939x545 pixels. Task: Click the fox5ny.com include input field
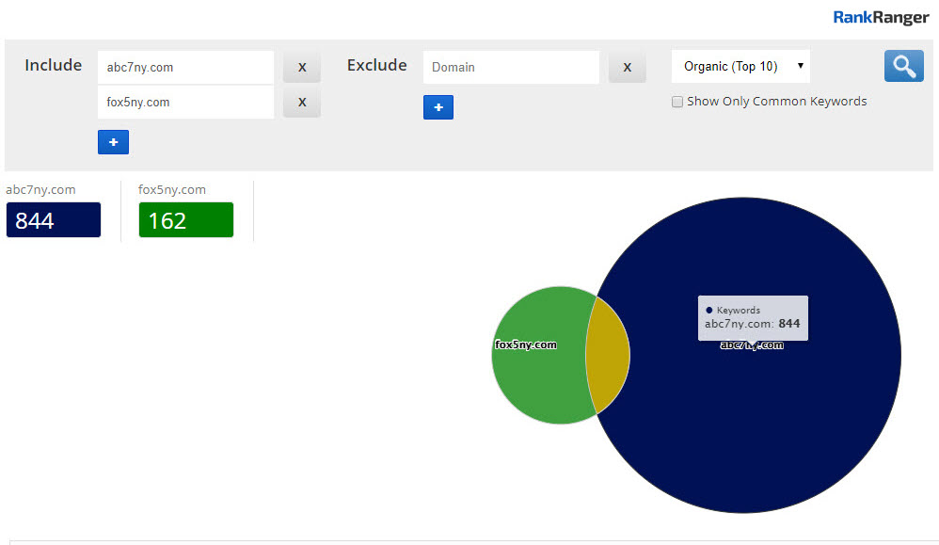[x=185, y=103]
